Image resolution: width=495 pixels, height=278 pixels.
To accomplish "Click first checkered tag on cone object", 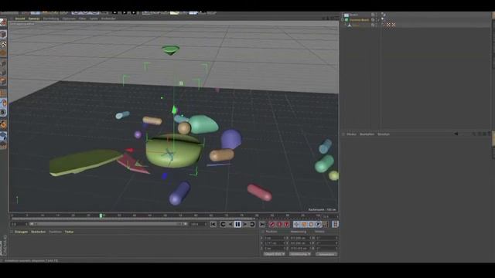I will coord(388,25).
